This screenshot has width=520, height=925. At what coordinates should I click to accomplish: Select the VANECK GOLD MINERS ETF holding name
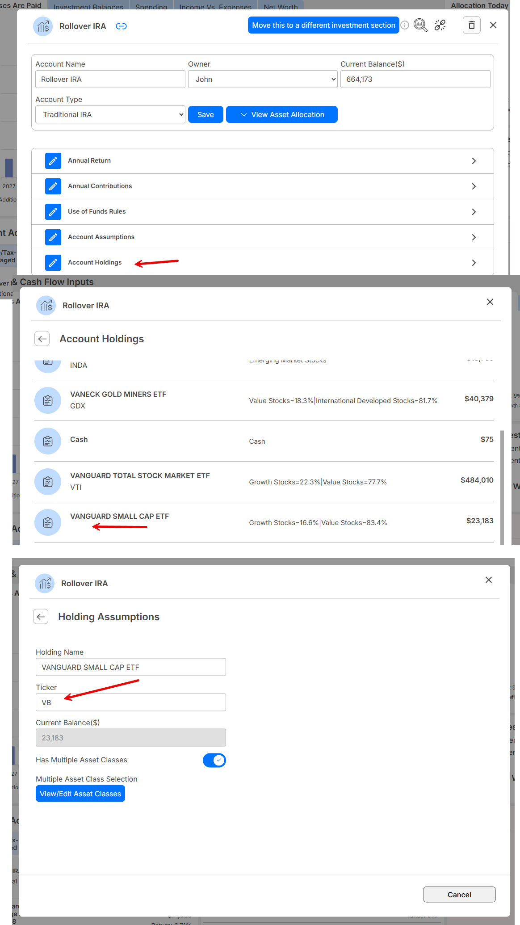[x=118, y=394]
